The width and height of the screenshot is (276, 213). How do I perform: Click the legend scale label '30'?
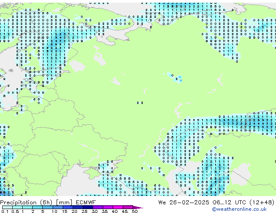[94, 211]
